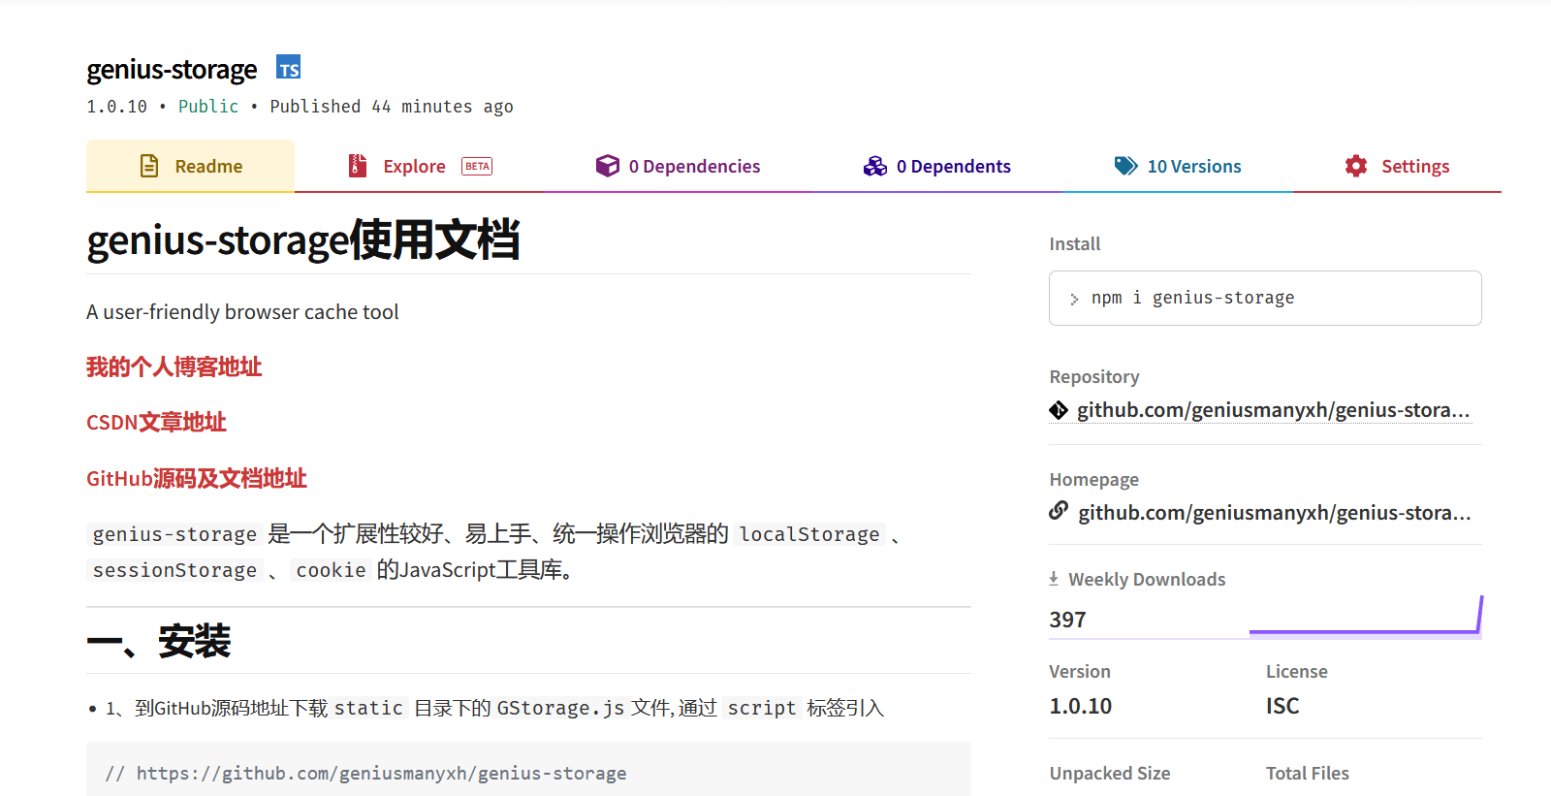This screenshot has height=796, width=1551.
Task: Click the script inline code
Action: pos(762,709)
